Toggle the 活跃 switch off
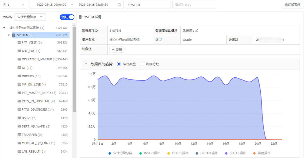The width and height of the screenshot is (304, 158). pyautogui.click(x=67, y=17)
